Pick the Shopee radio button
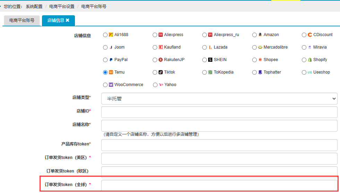This screenshot has width=340, height=193. coord(254,60)
